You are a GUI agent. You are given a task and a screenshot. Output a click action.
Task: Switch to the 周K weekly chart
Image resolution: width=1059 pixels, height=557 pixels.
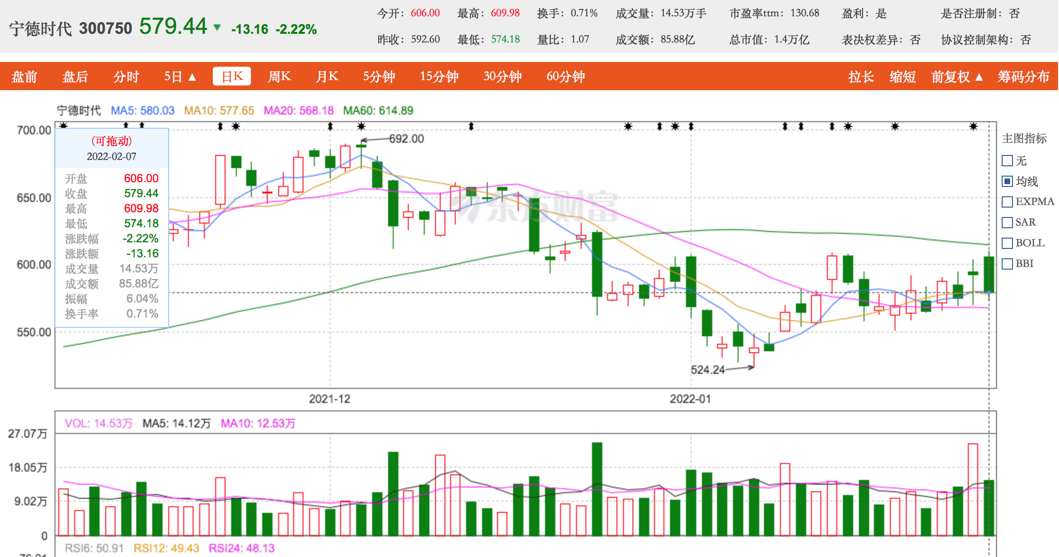[x=279, y=77]
